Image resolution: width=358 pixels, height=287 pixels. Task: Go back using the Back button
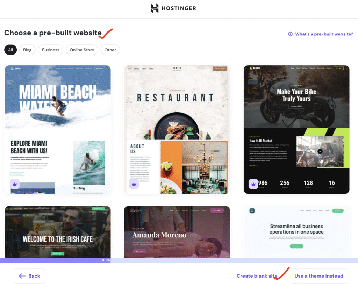(x=30, y=276)
